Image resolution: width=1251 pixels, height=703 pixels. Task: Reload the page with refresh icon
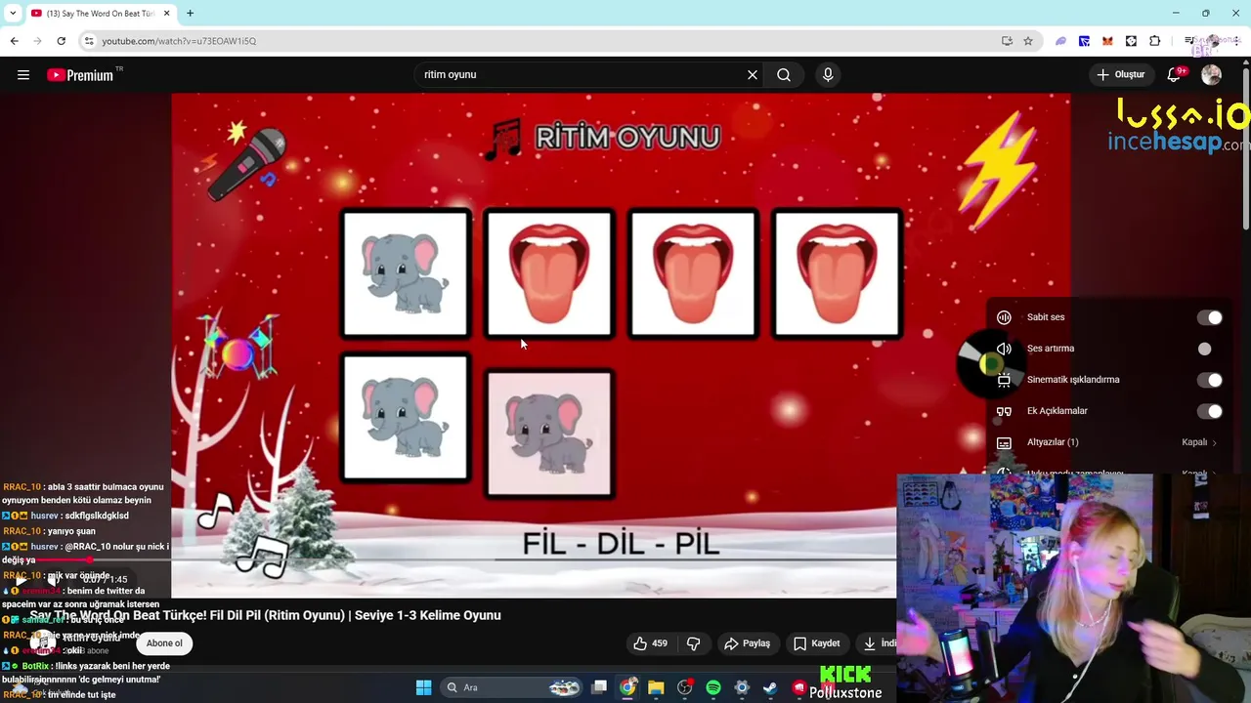pyautogui.click(x=61, y=41)
